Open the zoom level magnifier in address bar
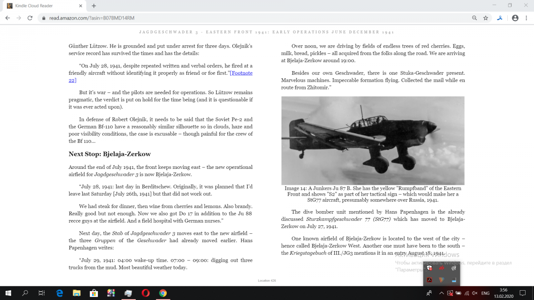 click(x=474, y=18)
